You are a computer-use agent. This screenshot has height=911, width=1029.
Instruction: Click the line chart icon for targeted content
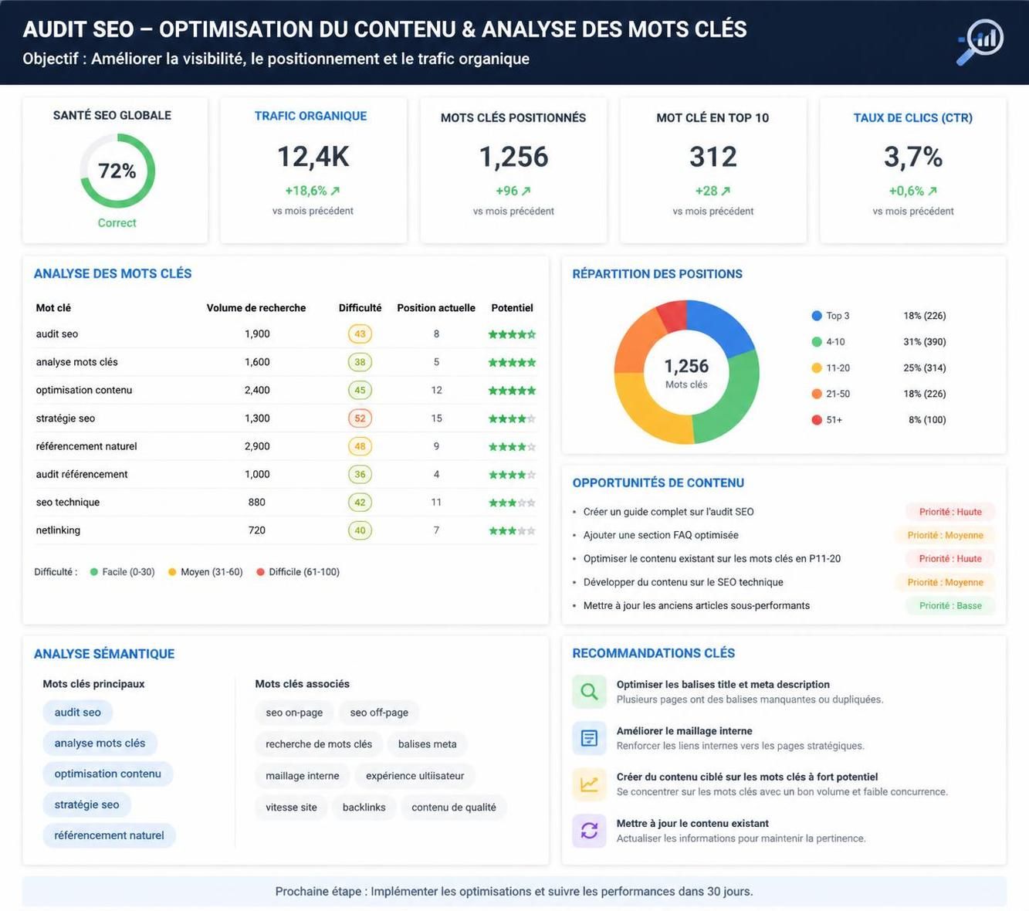[x=589, y=784]
